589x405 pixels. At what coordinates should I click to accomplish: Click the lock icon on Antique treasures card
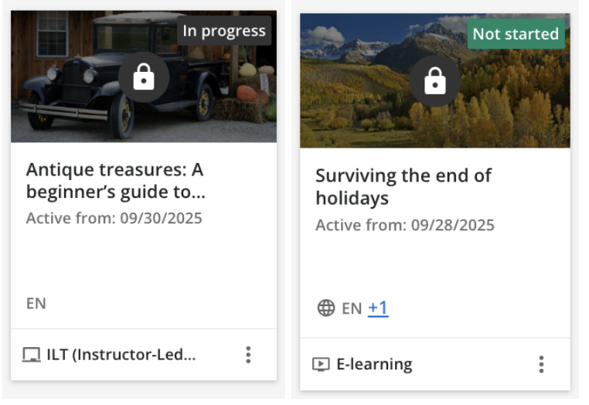[144, 77]
